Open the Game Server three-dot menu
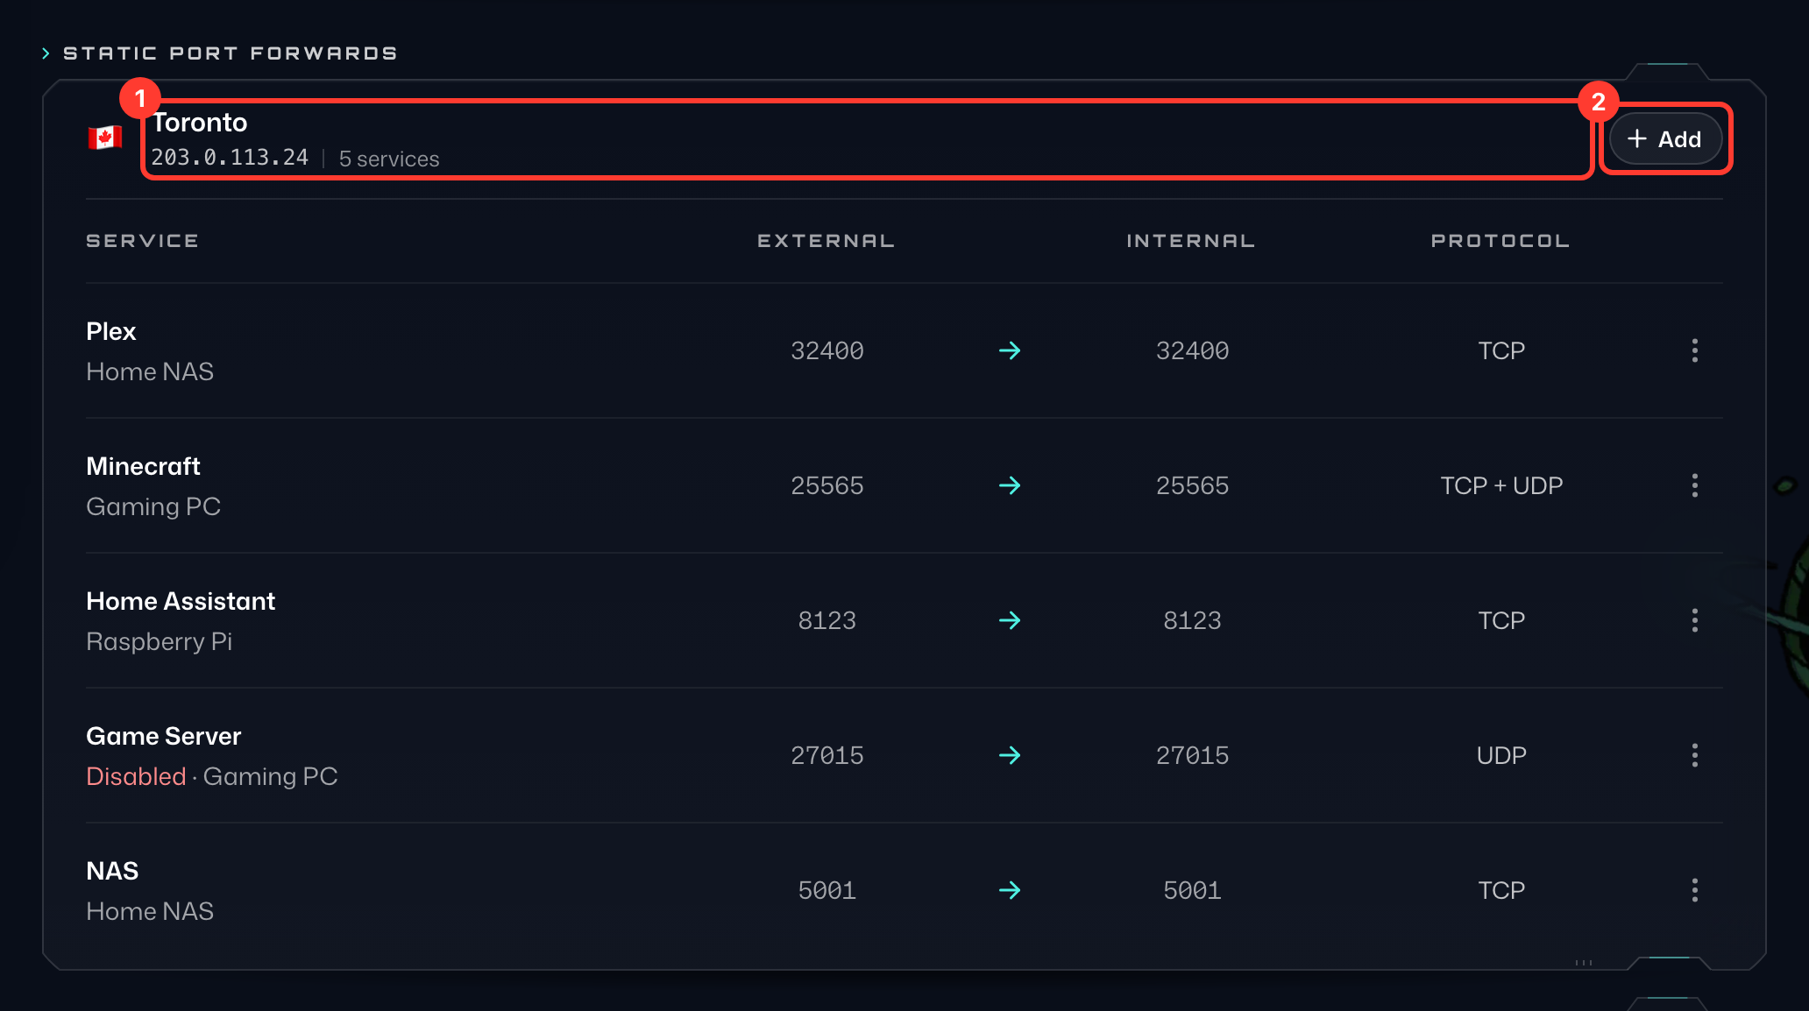This screenshot has width=1809, height=1011. pyautogui.click(x=1694, y=755)
